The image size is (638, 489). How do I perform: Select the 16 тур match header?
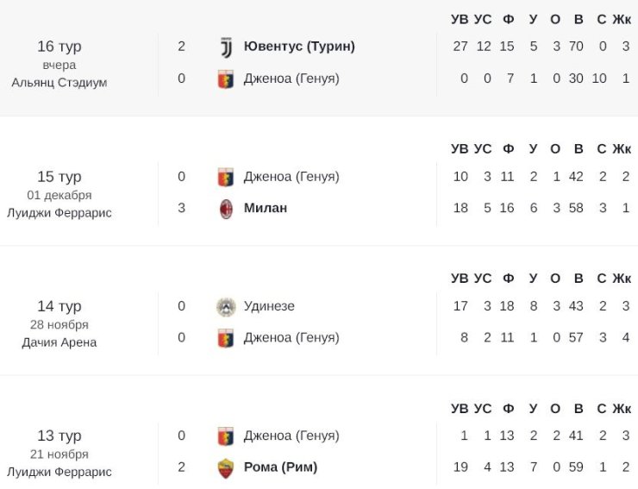point(59,47)
